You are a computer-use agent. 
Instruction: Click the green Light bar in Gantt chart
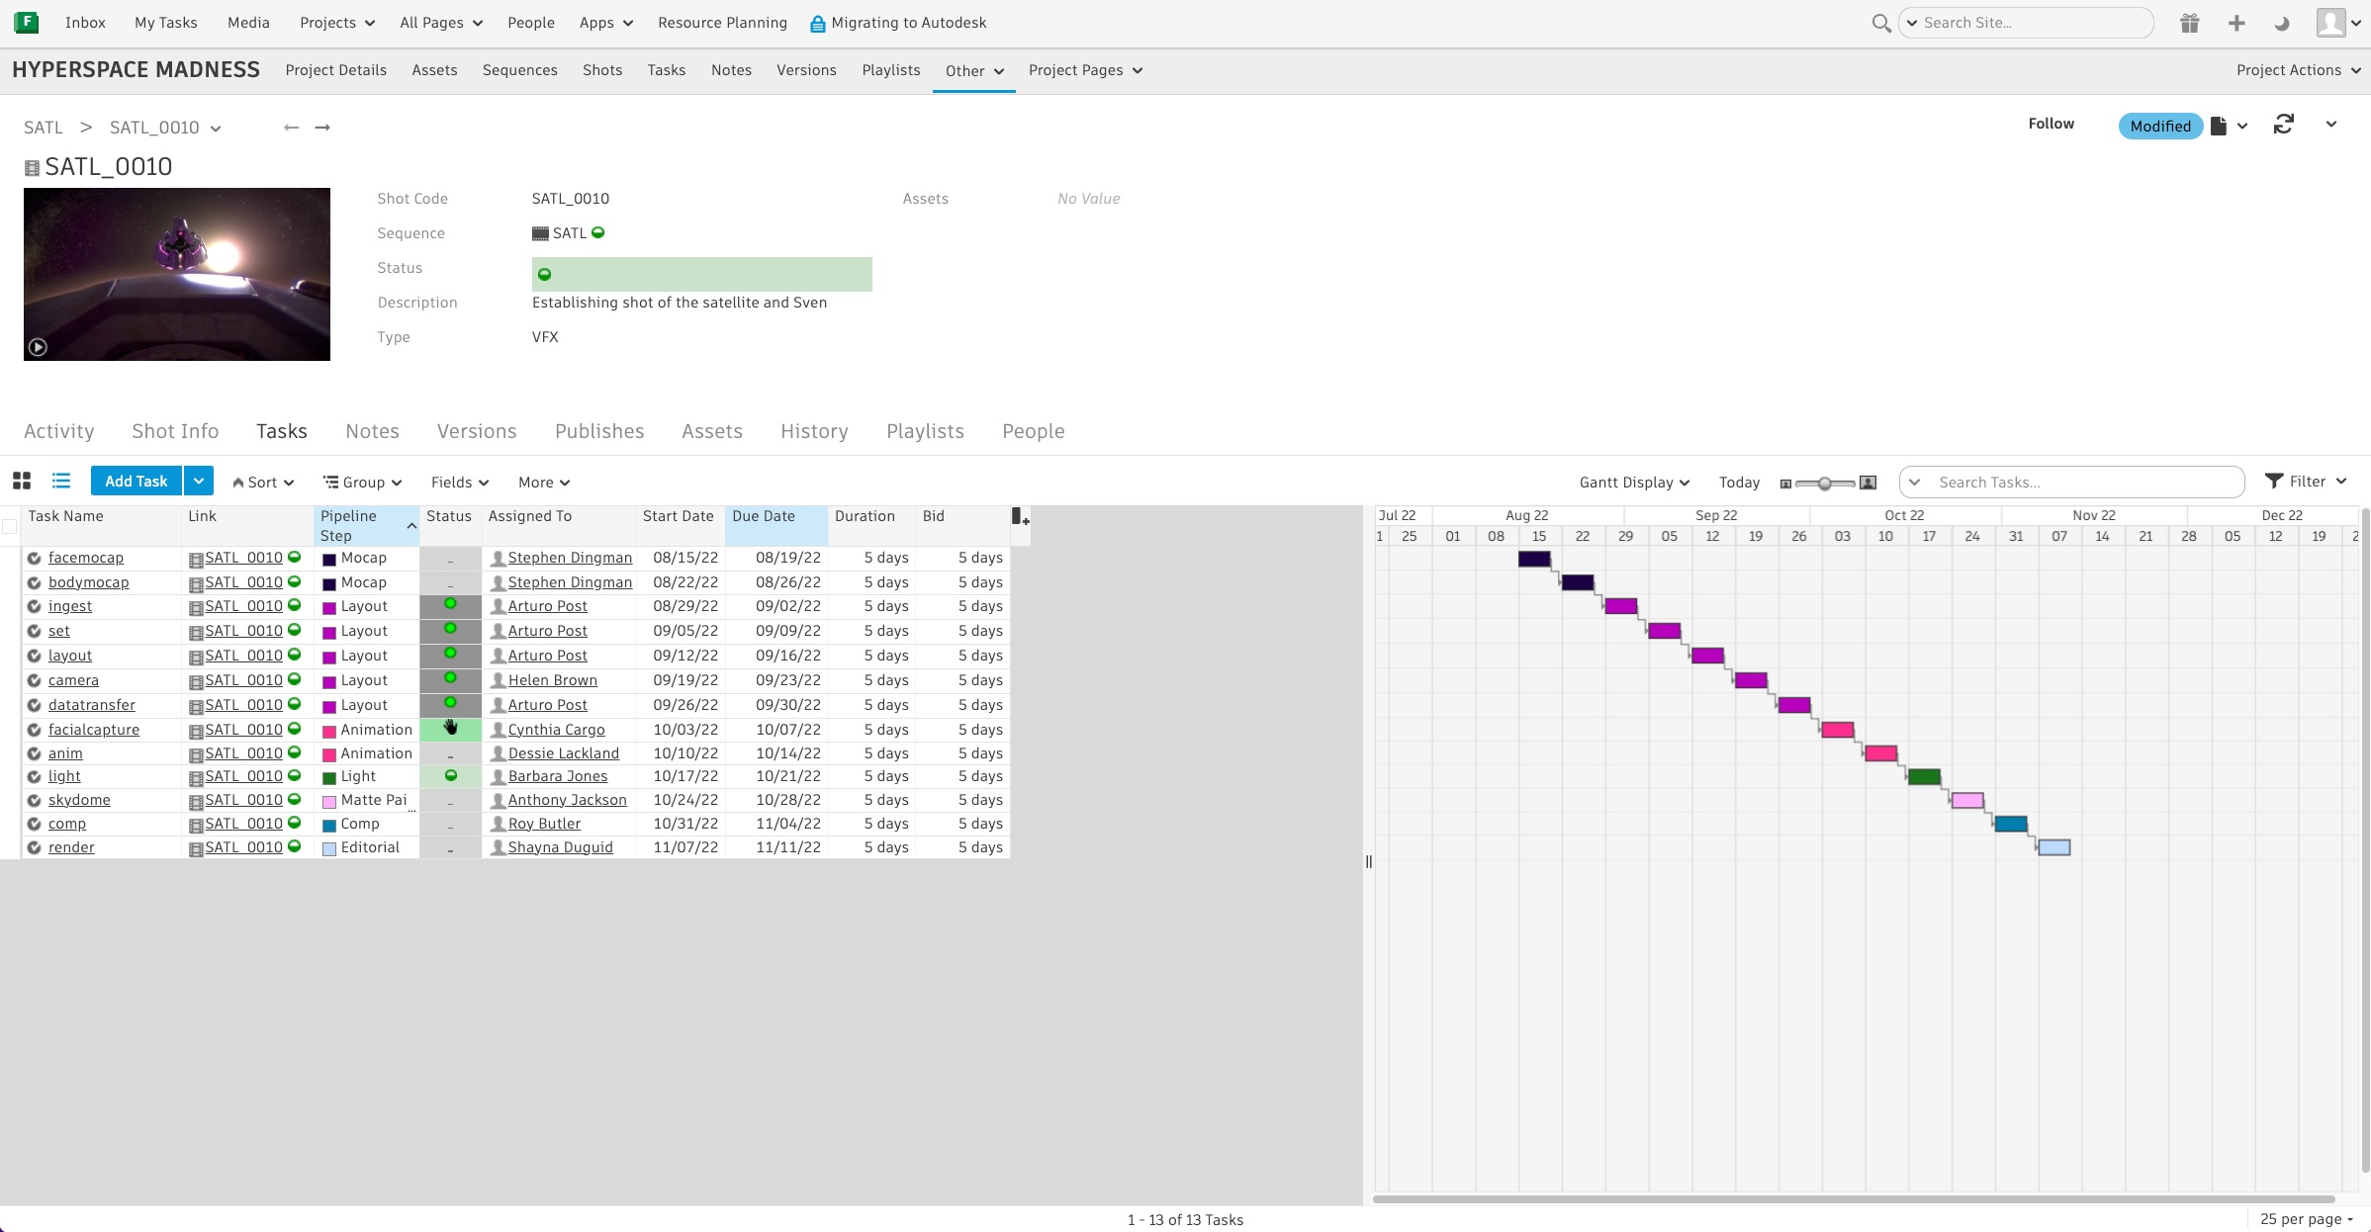[x=1924, y=777]
